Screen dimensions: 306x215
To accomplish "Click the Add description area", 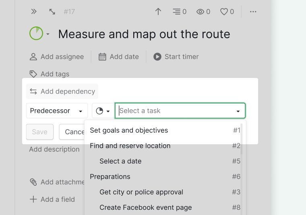I will pyautogui.click(x=54, y=149).
